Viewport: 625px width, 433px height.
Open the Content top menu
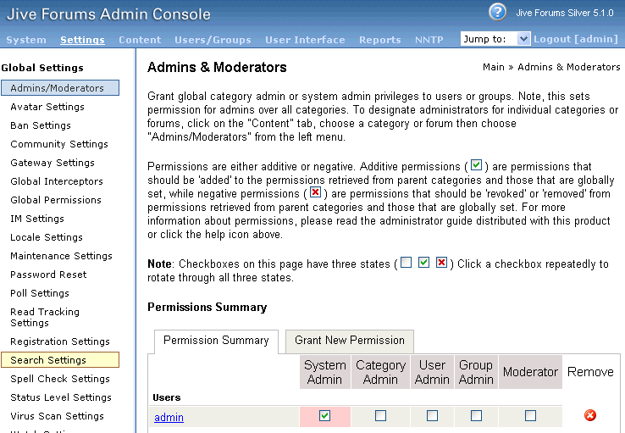[140, 40]
